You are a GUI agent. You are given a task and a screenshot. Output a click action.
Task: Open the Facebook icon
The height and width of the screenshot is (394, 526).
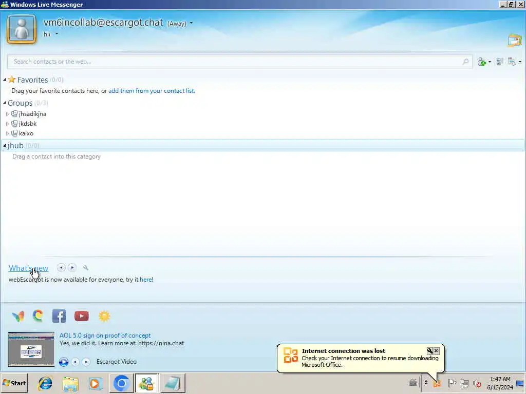click(x=59, y=316)
